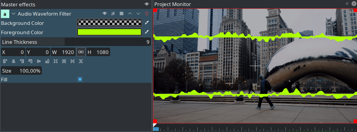Adjust and center the geometry in the frame
The image size is (357, 132).
pyautogui.click(x=64, y=61)
